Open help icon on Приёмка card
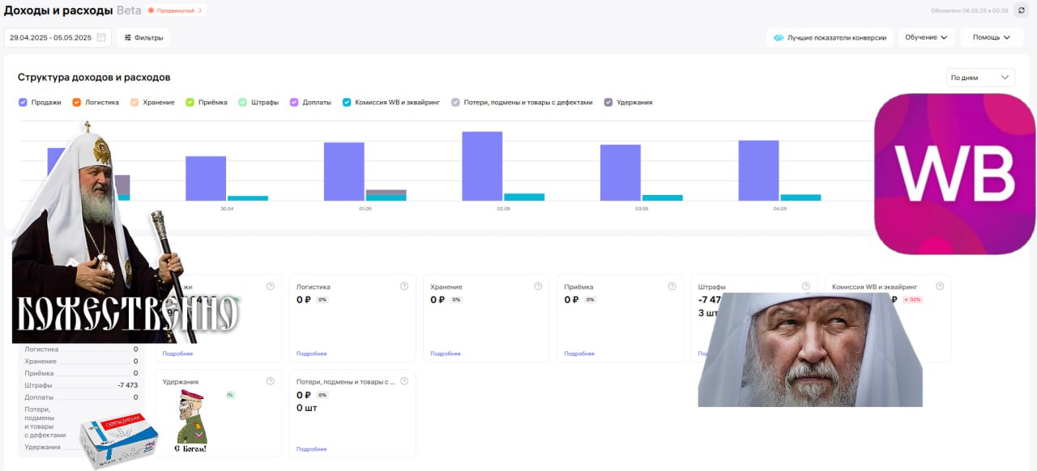This screenshot has height=471, width=1037. 672,286
